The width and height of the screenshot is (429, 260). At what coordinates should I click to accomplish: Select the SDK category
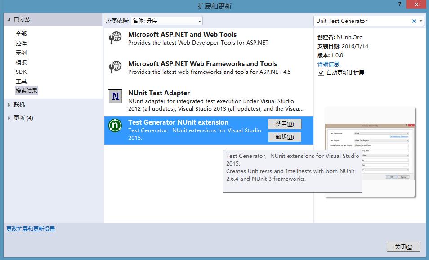21,72
